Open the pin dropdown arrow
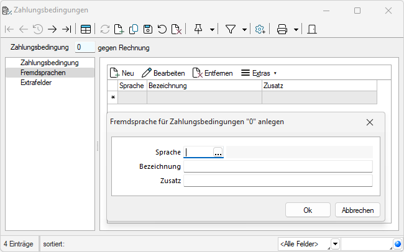404x252 pixels. 213,29
